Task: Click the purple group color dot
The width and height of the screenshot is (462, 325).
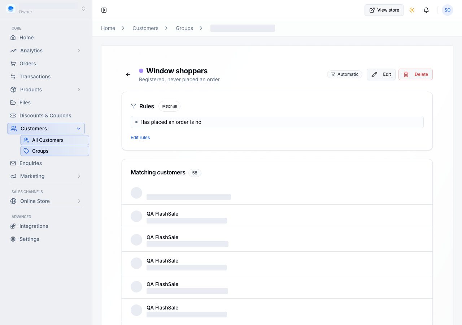Action: pos(141,71)
